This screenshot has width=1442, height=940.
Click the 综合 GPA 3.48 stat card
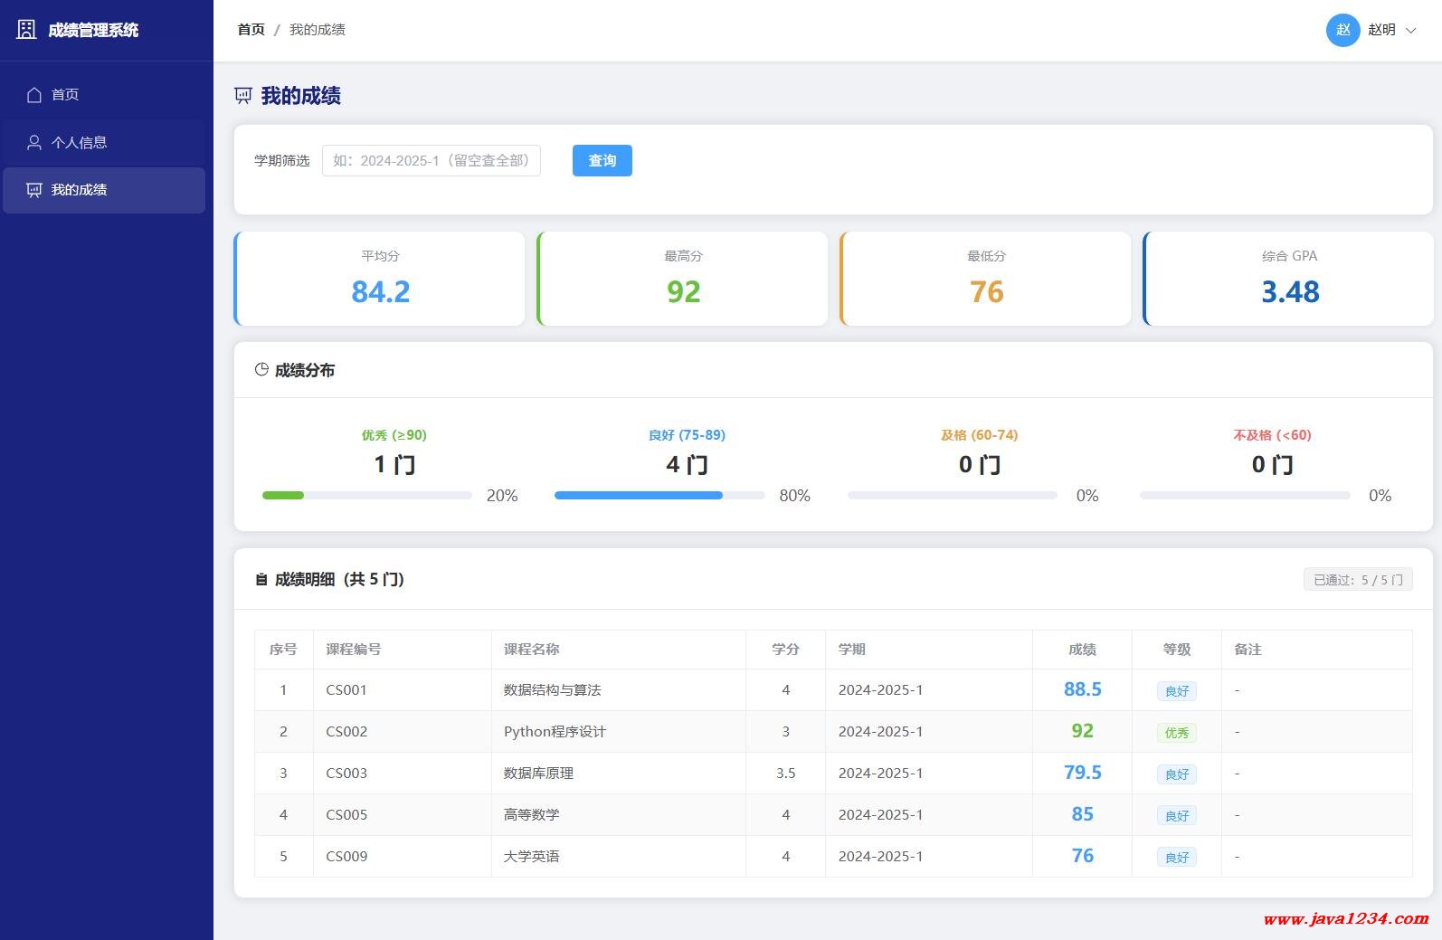pos(1288,279)
